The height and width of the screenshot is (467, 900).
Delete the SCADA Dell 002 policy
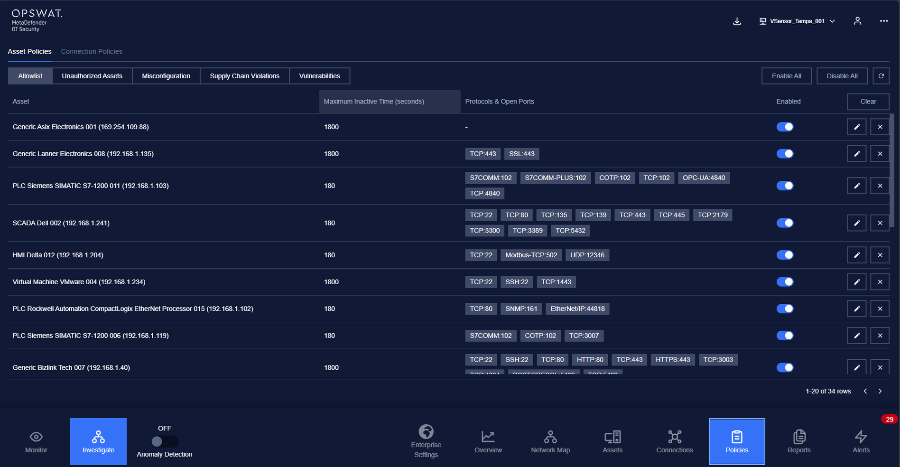point(880,223)
